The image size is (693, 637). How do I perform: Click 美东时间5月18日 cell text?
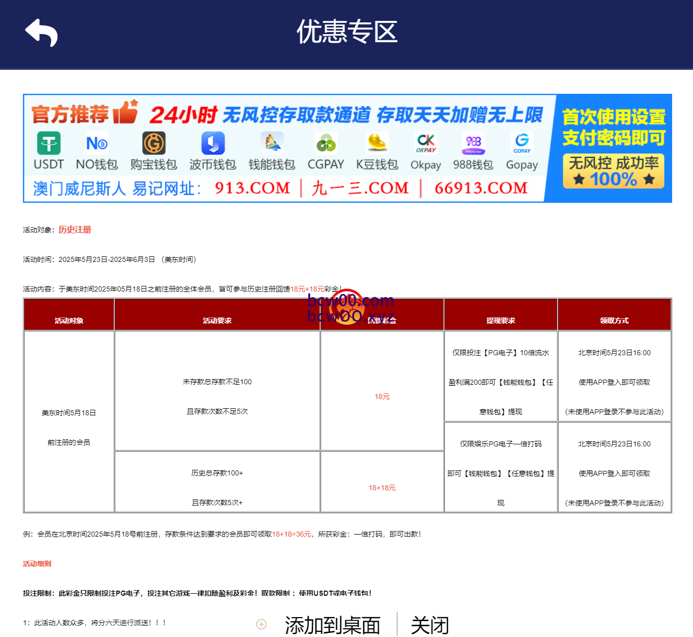pos(69,413)
